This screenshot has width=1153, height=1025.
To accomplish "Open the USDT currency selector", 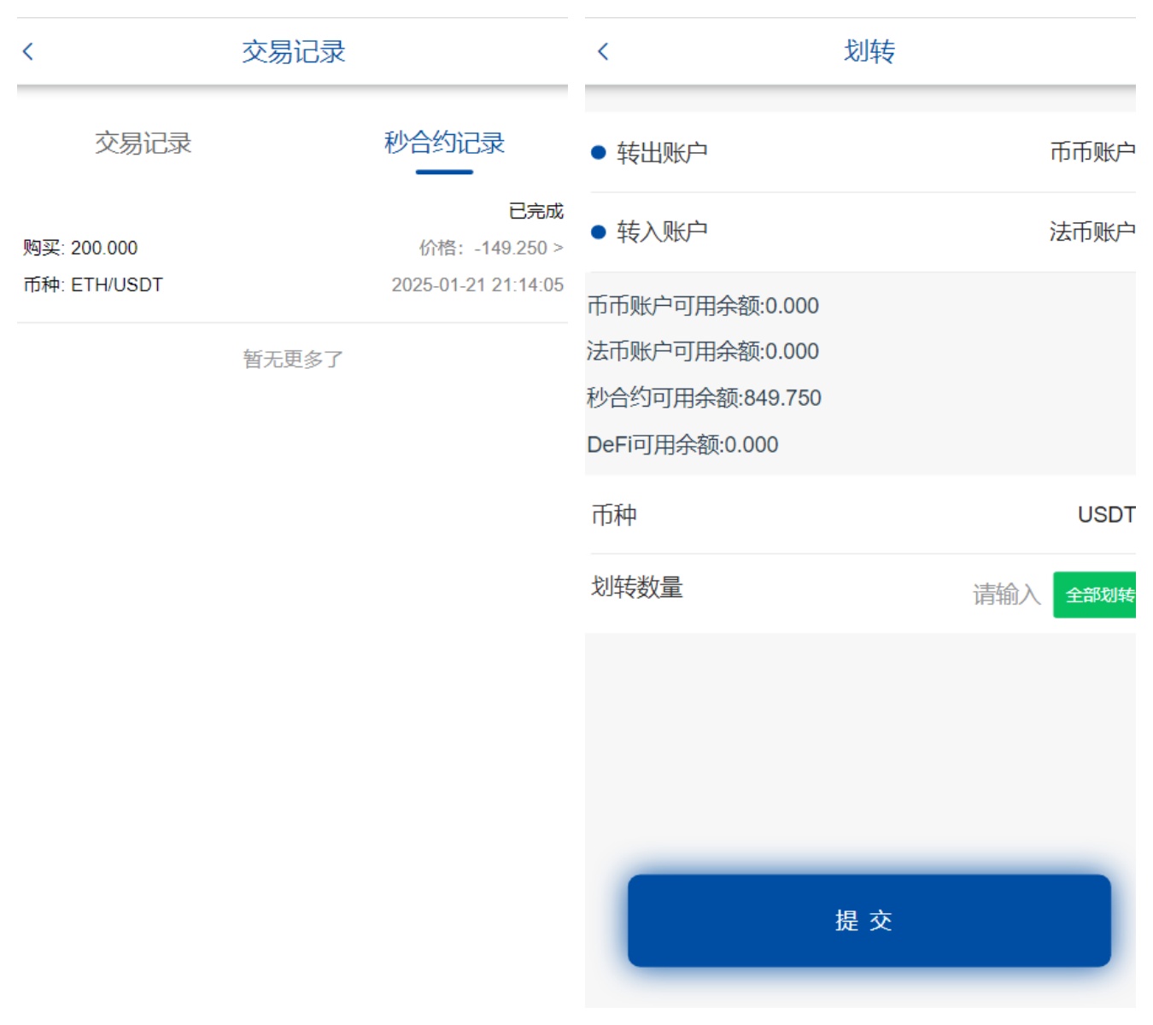I will pos(1106,515).
